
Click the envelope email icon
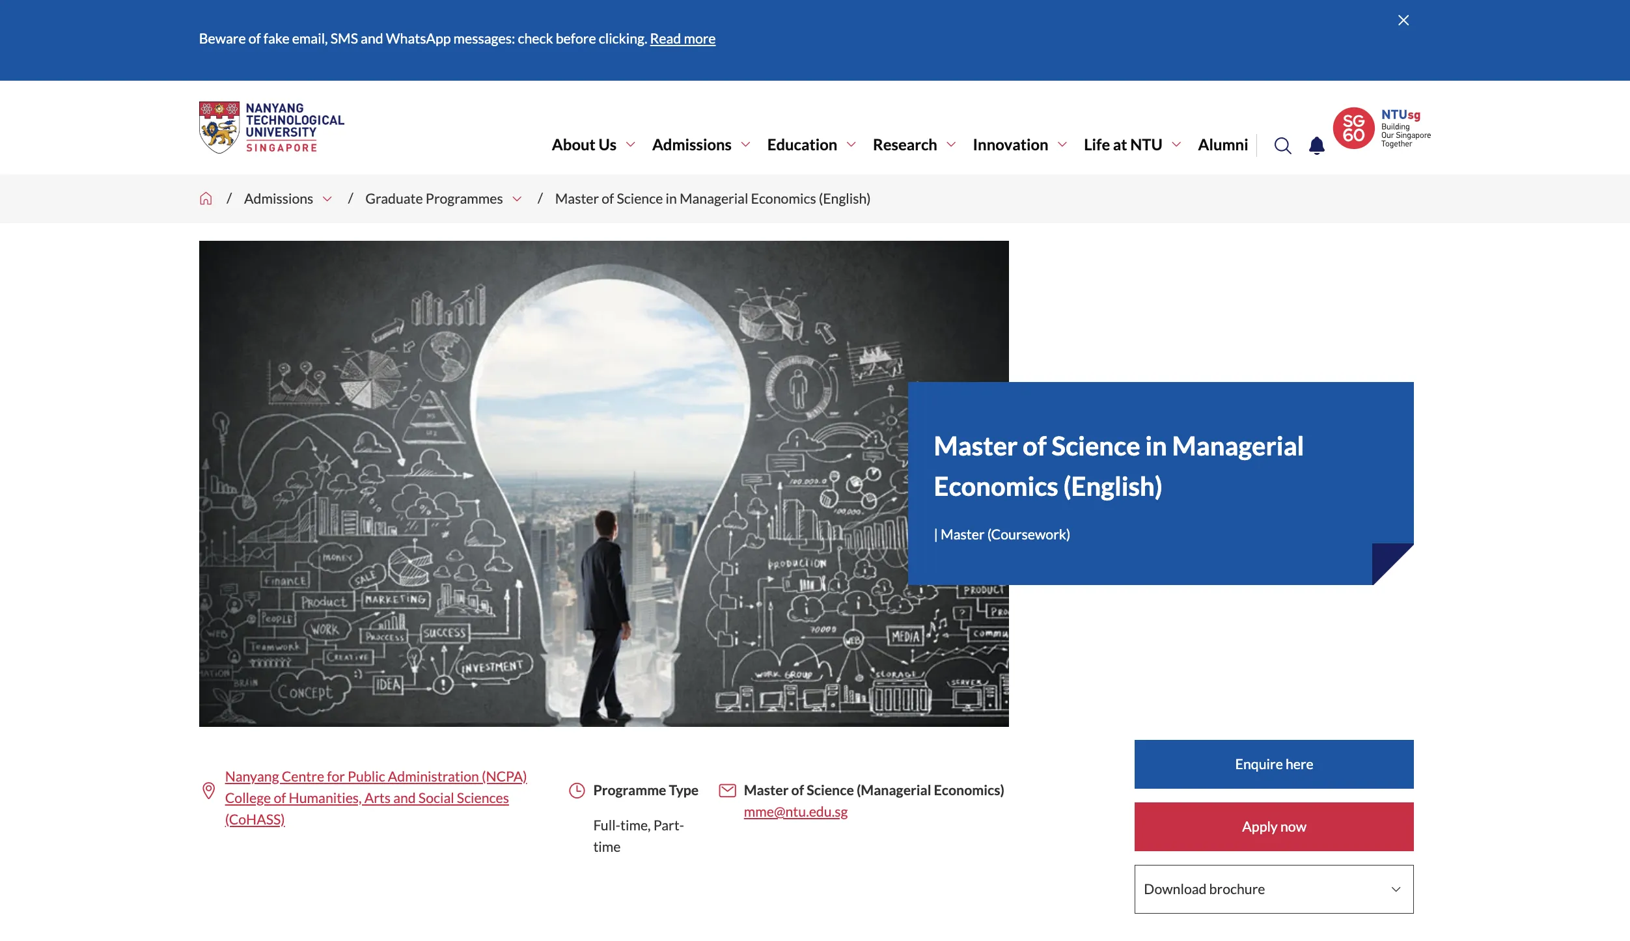pyautogui.click(x=727, y=790)
